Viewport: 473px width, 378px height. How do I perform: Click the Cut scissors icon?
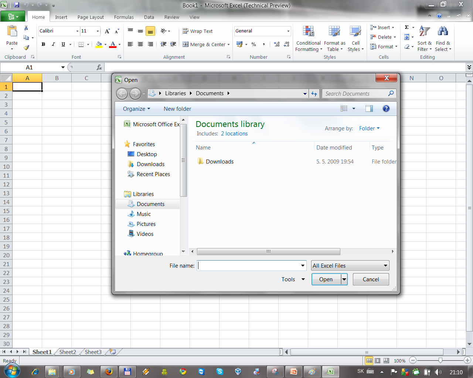click(x=26, y=28)
